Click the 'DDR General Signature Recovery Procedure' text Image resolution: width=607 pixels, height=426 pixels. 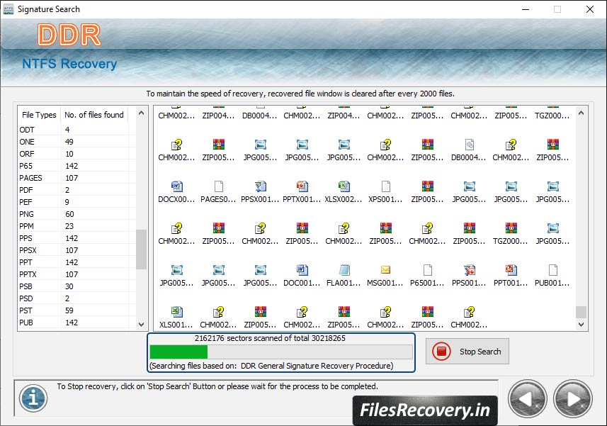click(x=316, y=366)
